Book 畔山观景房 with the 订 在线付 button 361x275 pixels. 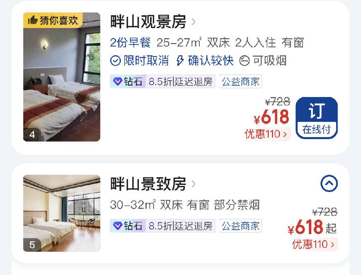tap(316, 118)
